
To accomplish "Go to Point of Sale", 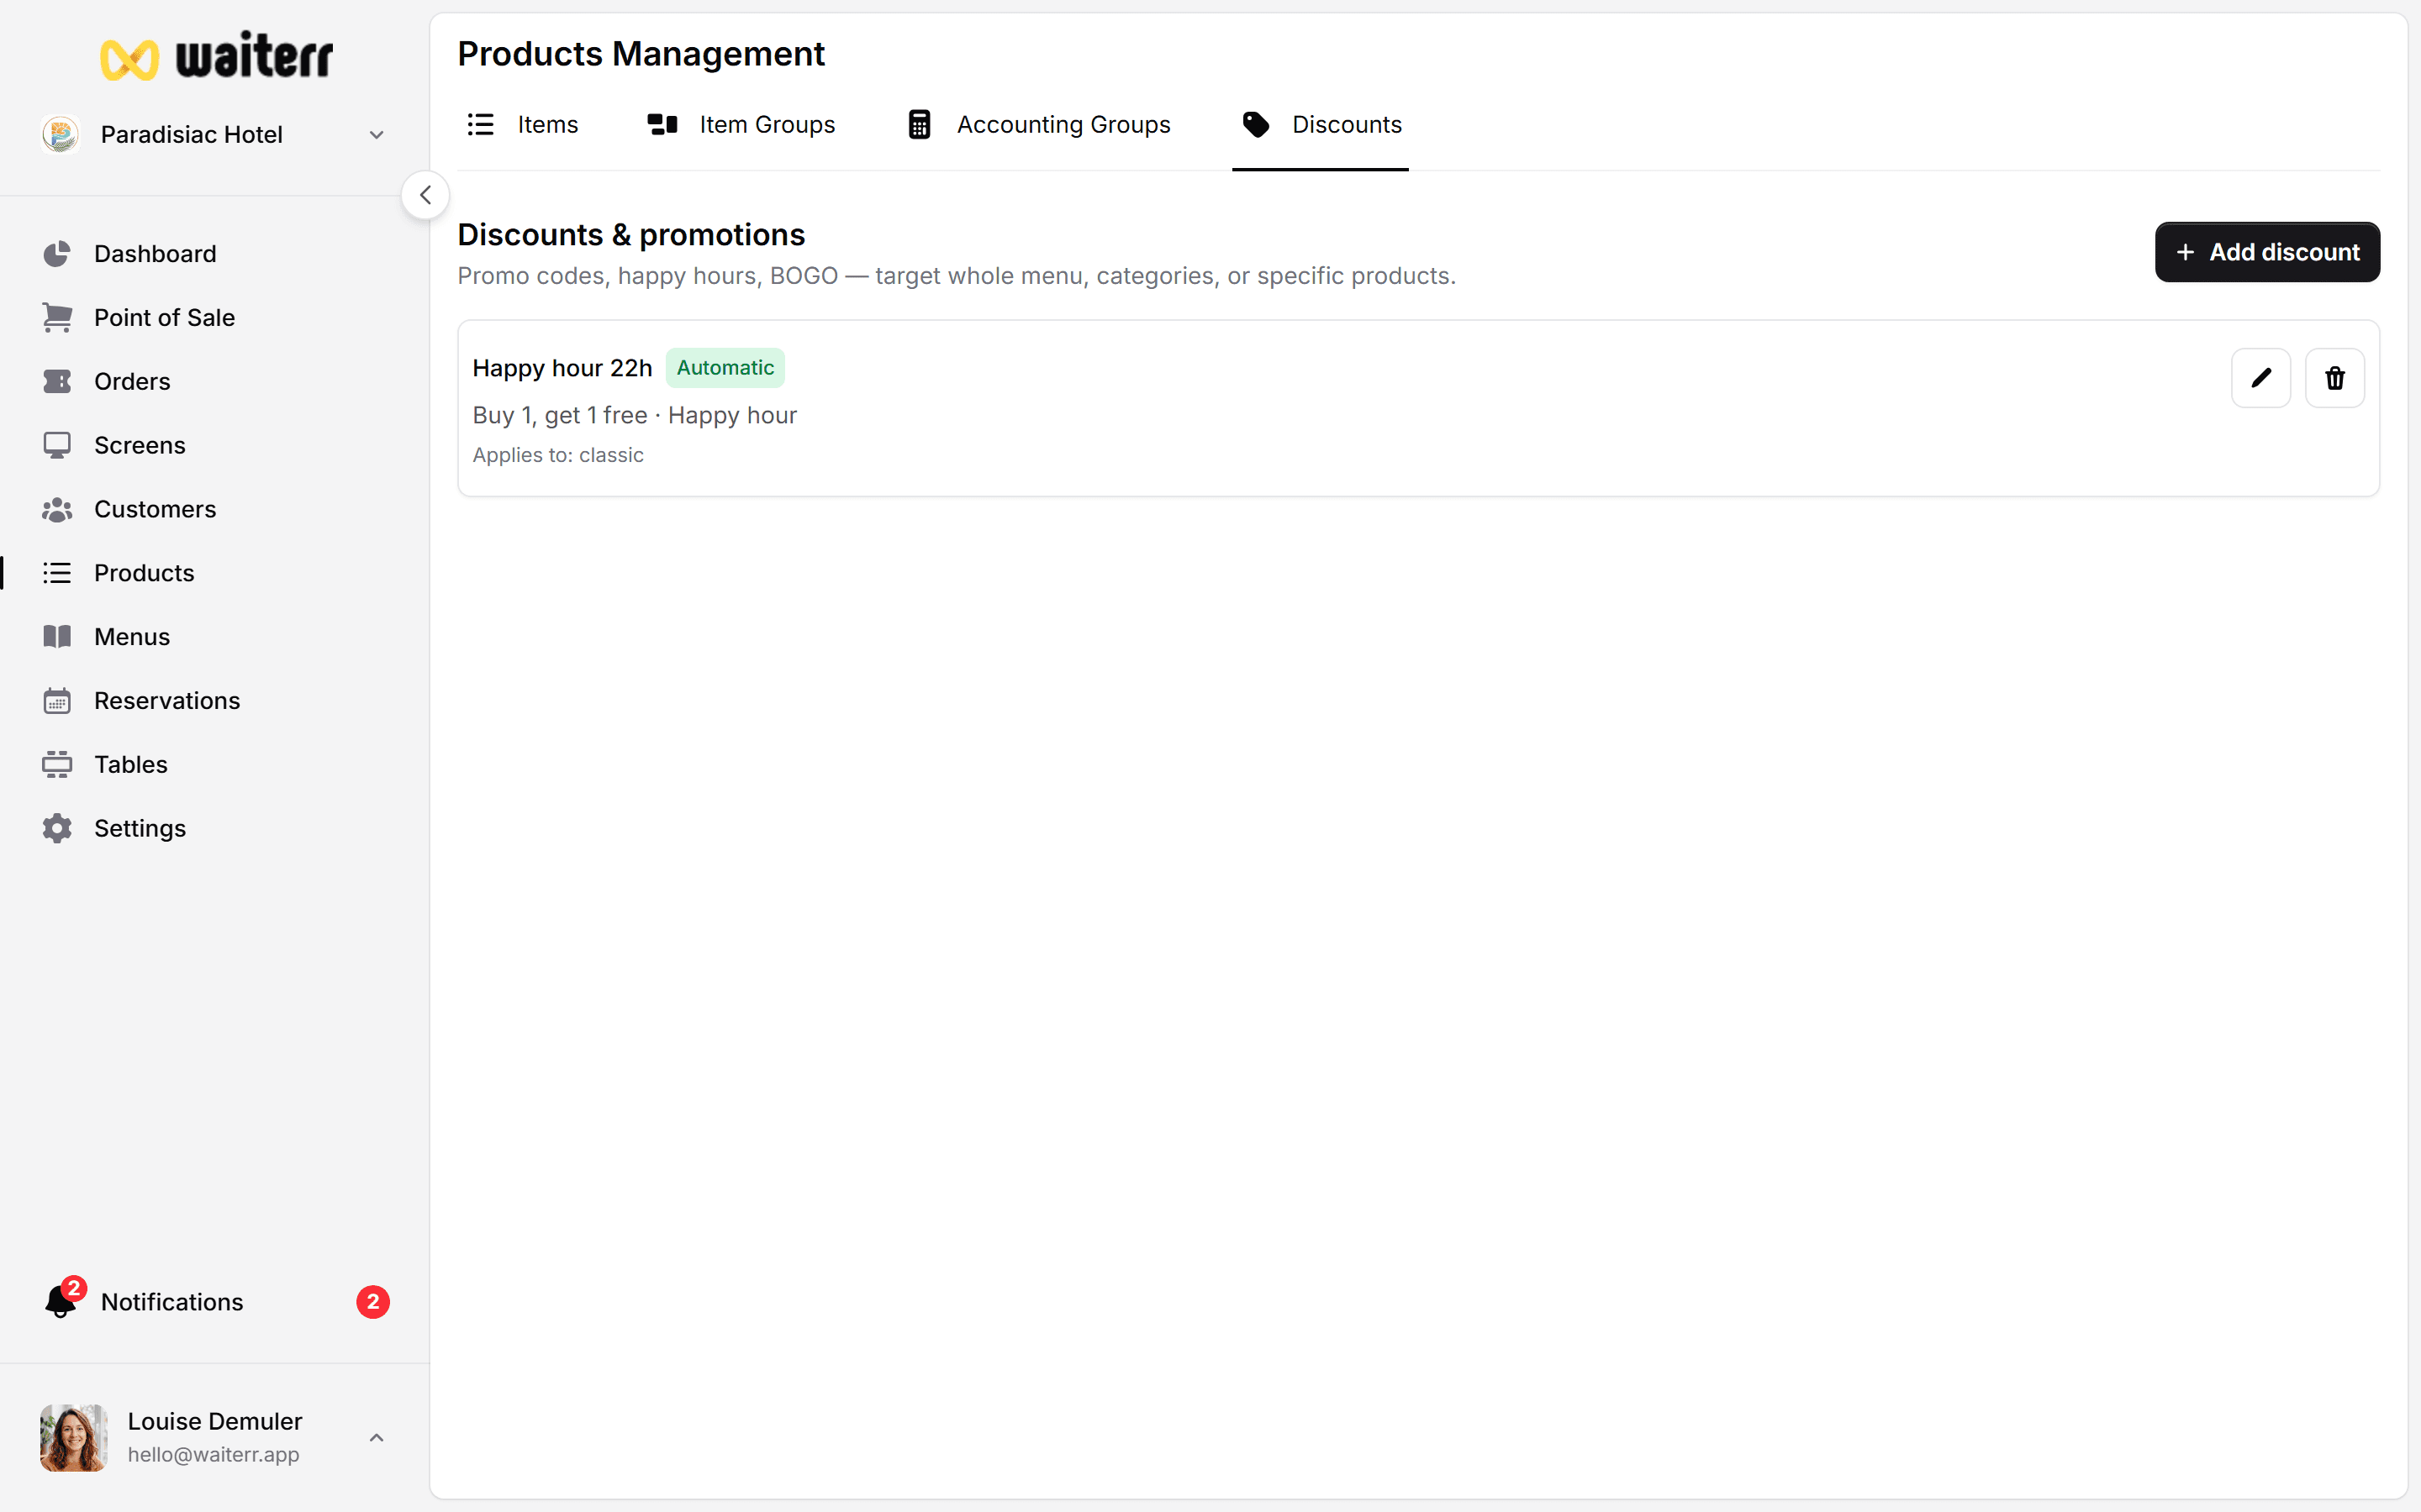I will pyautogui.click(x=164, y=318).
